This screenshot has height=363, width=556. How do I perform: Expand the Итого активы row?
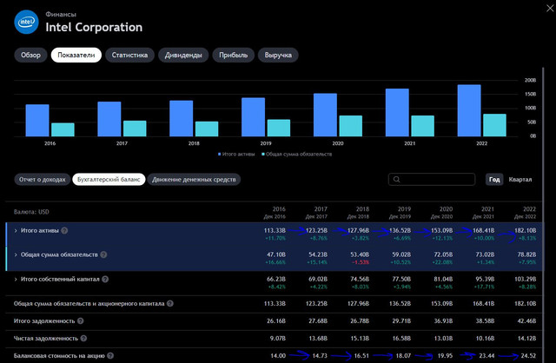pos(16,230)
